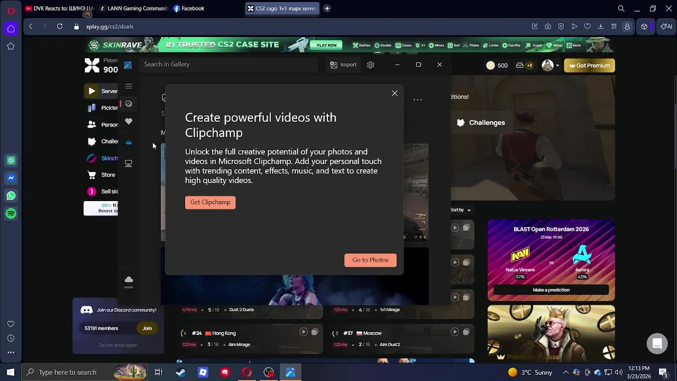Image resolution: width=677 pixels, height=381 pixels.
Task: Add page to bookmarks heart
Action: pyautogui.click(x=588, y=26)
